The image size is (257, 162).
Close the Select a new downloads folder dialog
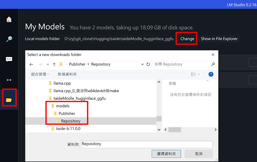click(213, 55)
